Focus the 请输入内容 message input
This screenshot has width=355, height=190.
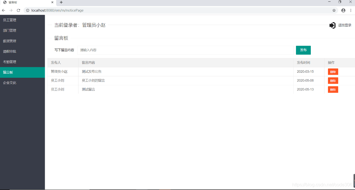pyautogui.click(x=185, y=50)
